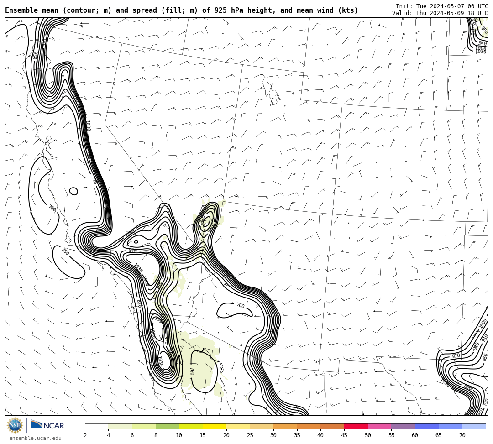Pick the white 2–4 colorbar segment
Image resolution: width=493 pixels, height=444 pixels.
click(96, 426)
